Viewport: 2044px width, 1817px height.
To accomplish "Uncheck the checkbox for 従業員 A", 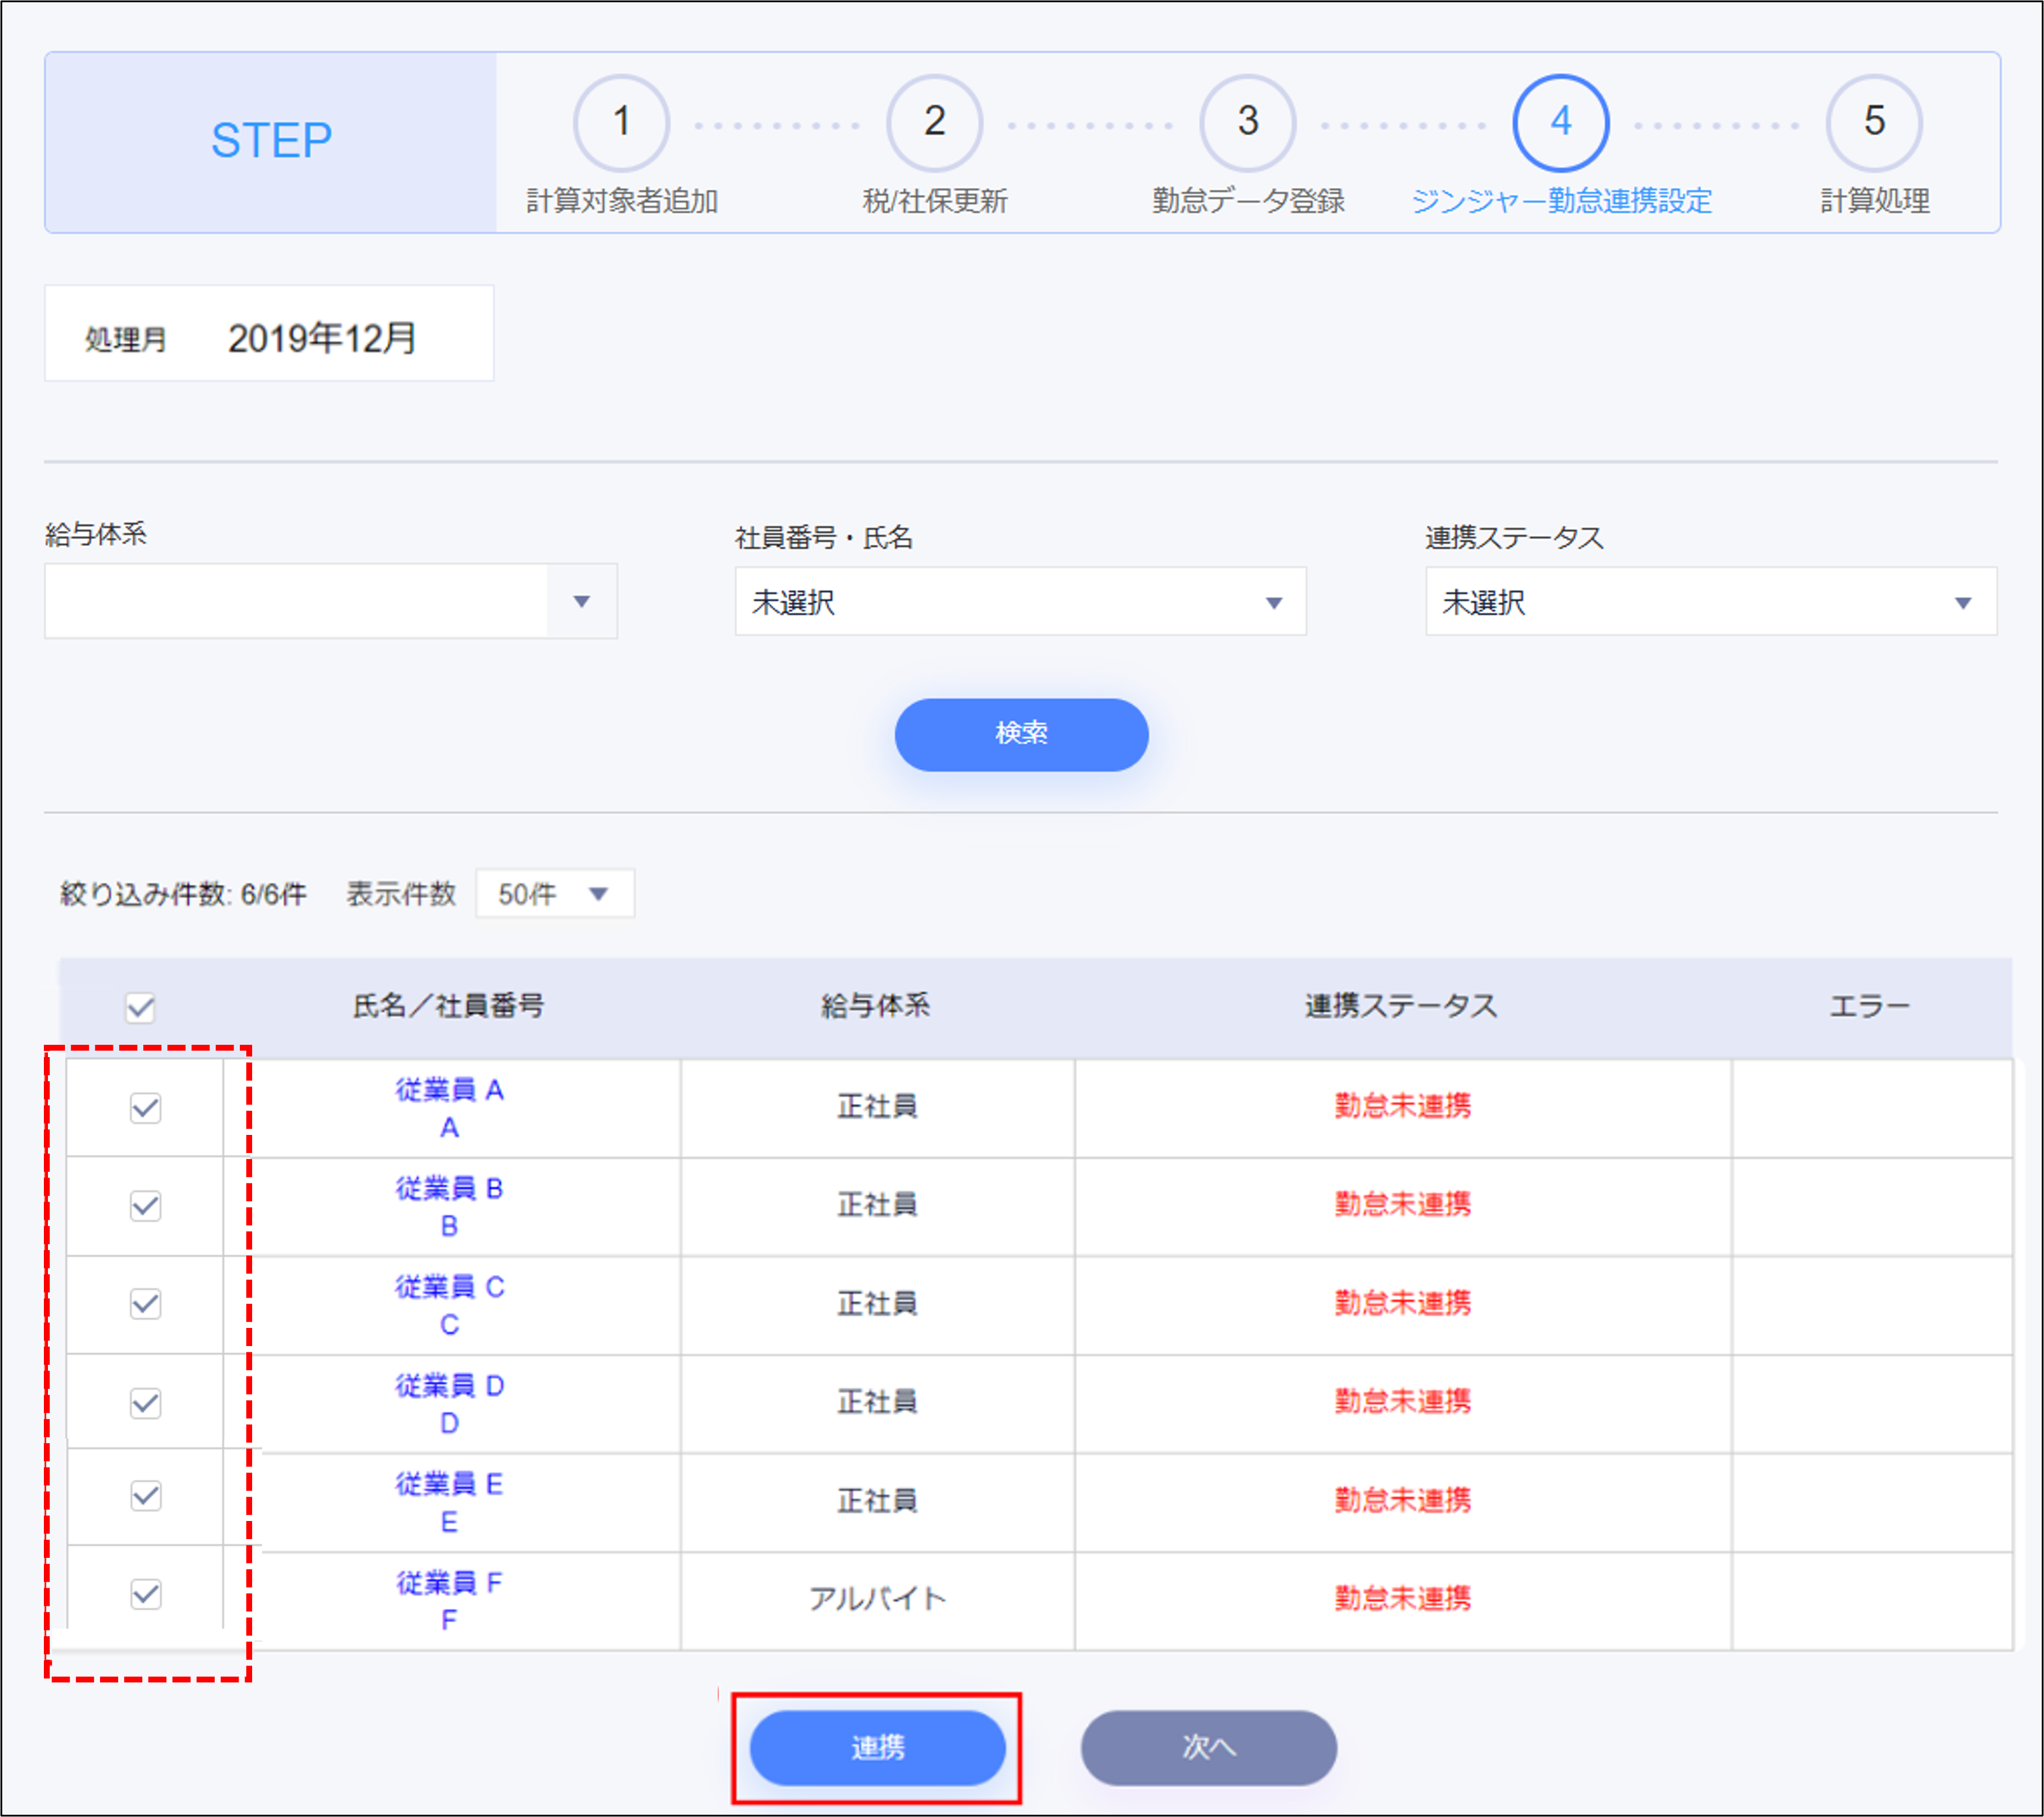I will pos(146,1107).
